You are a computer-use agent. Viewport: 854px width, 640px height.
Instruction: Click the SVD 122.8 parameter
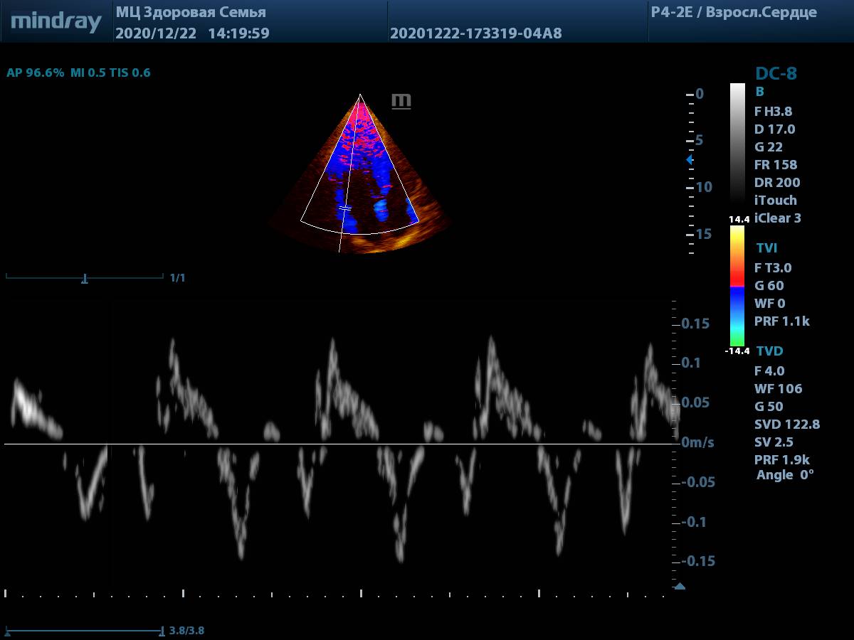click(786, 425)
